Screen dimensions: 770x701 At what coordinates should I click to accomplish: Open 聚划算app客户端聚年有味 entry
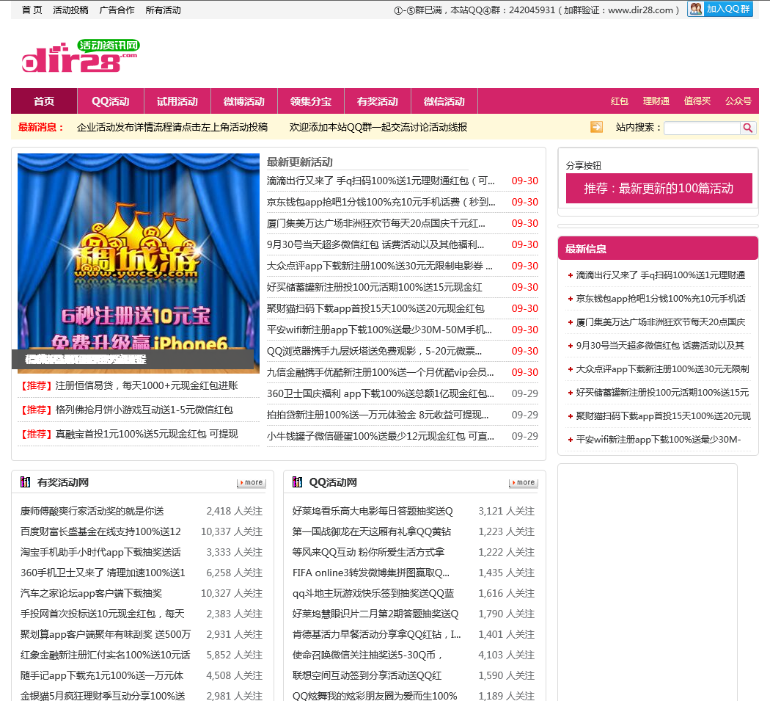(x=106, y=635)
